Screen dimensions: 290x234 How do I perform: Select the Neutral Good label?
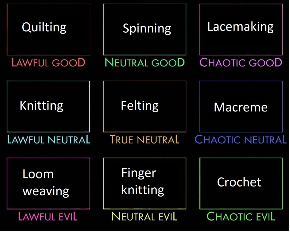(145, 63)
